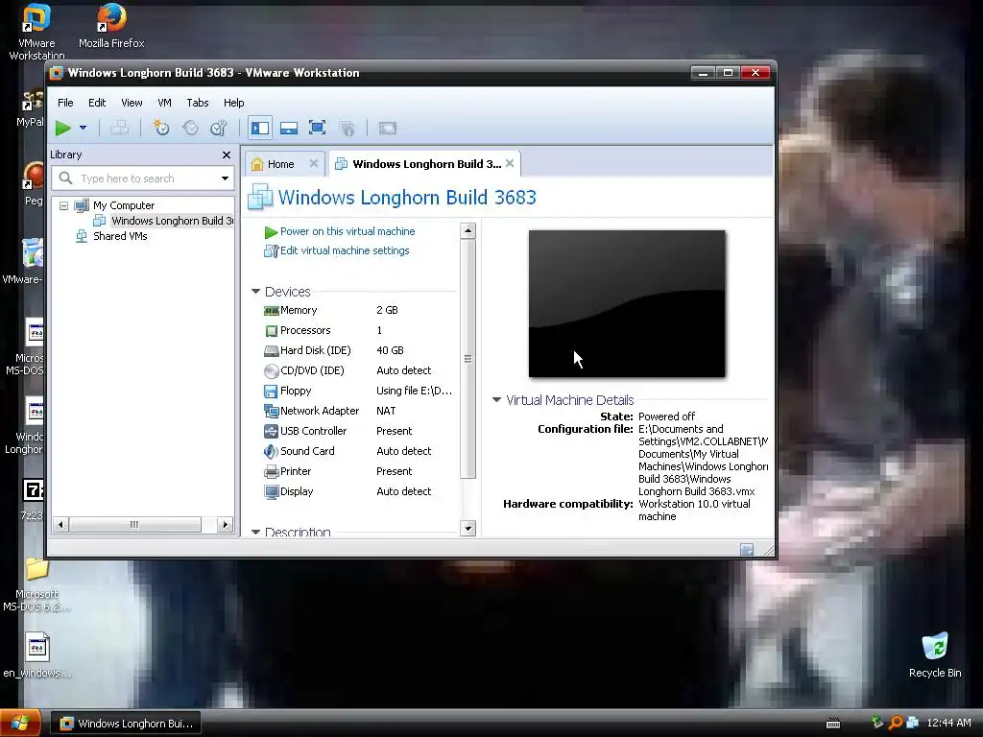Click the devices pane vertical scrollbar thumb
The image size is (983, 737).
click(468, 359)
